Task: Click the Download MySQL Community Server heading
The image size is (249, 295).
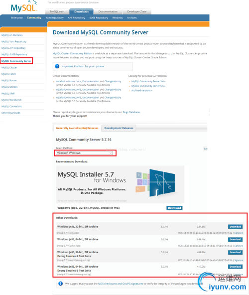Action: (101, 32)
